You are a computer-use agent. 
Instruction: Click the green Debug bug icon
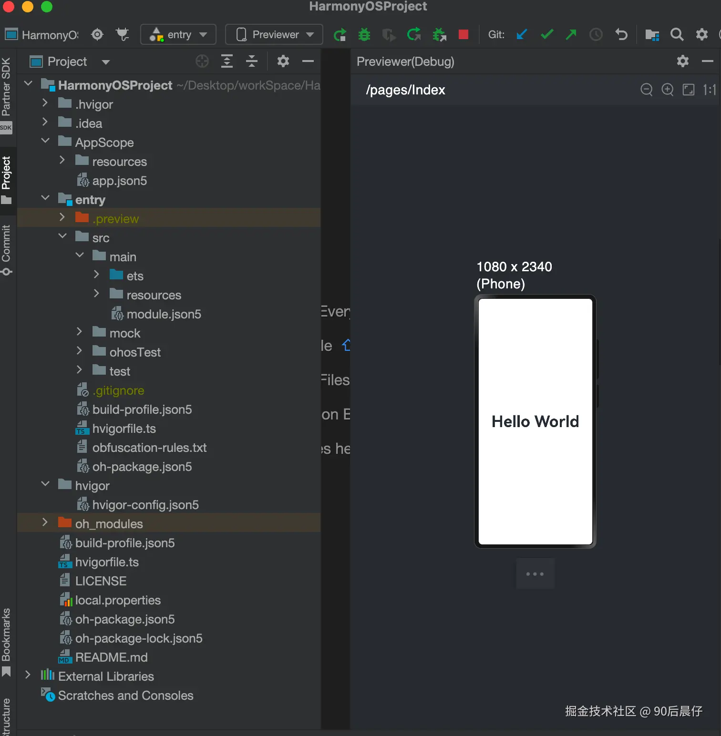pyautogui.click(x=364, y=34)
